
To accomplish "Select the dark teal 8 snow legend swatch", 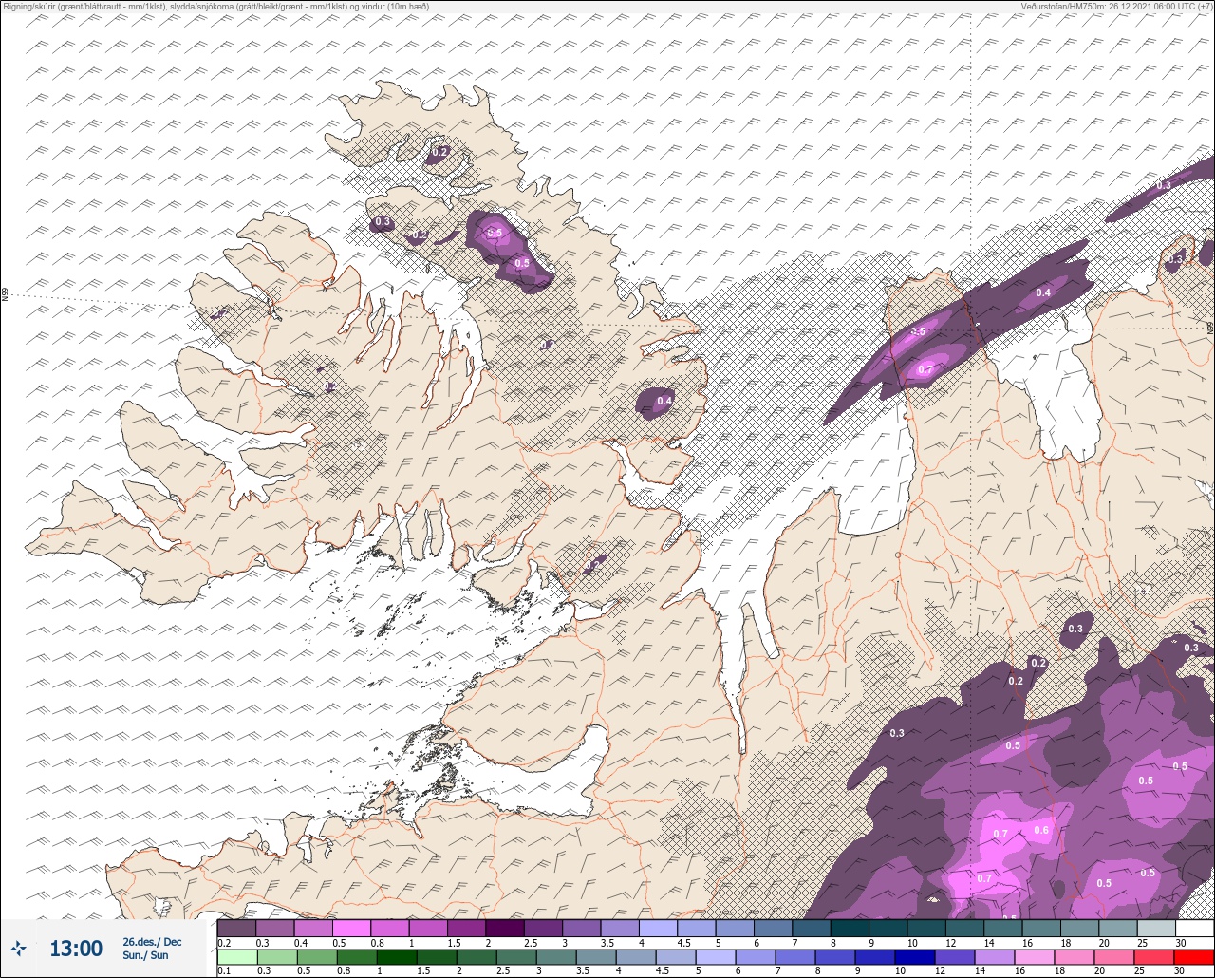I will (x=849, y=928).
